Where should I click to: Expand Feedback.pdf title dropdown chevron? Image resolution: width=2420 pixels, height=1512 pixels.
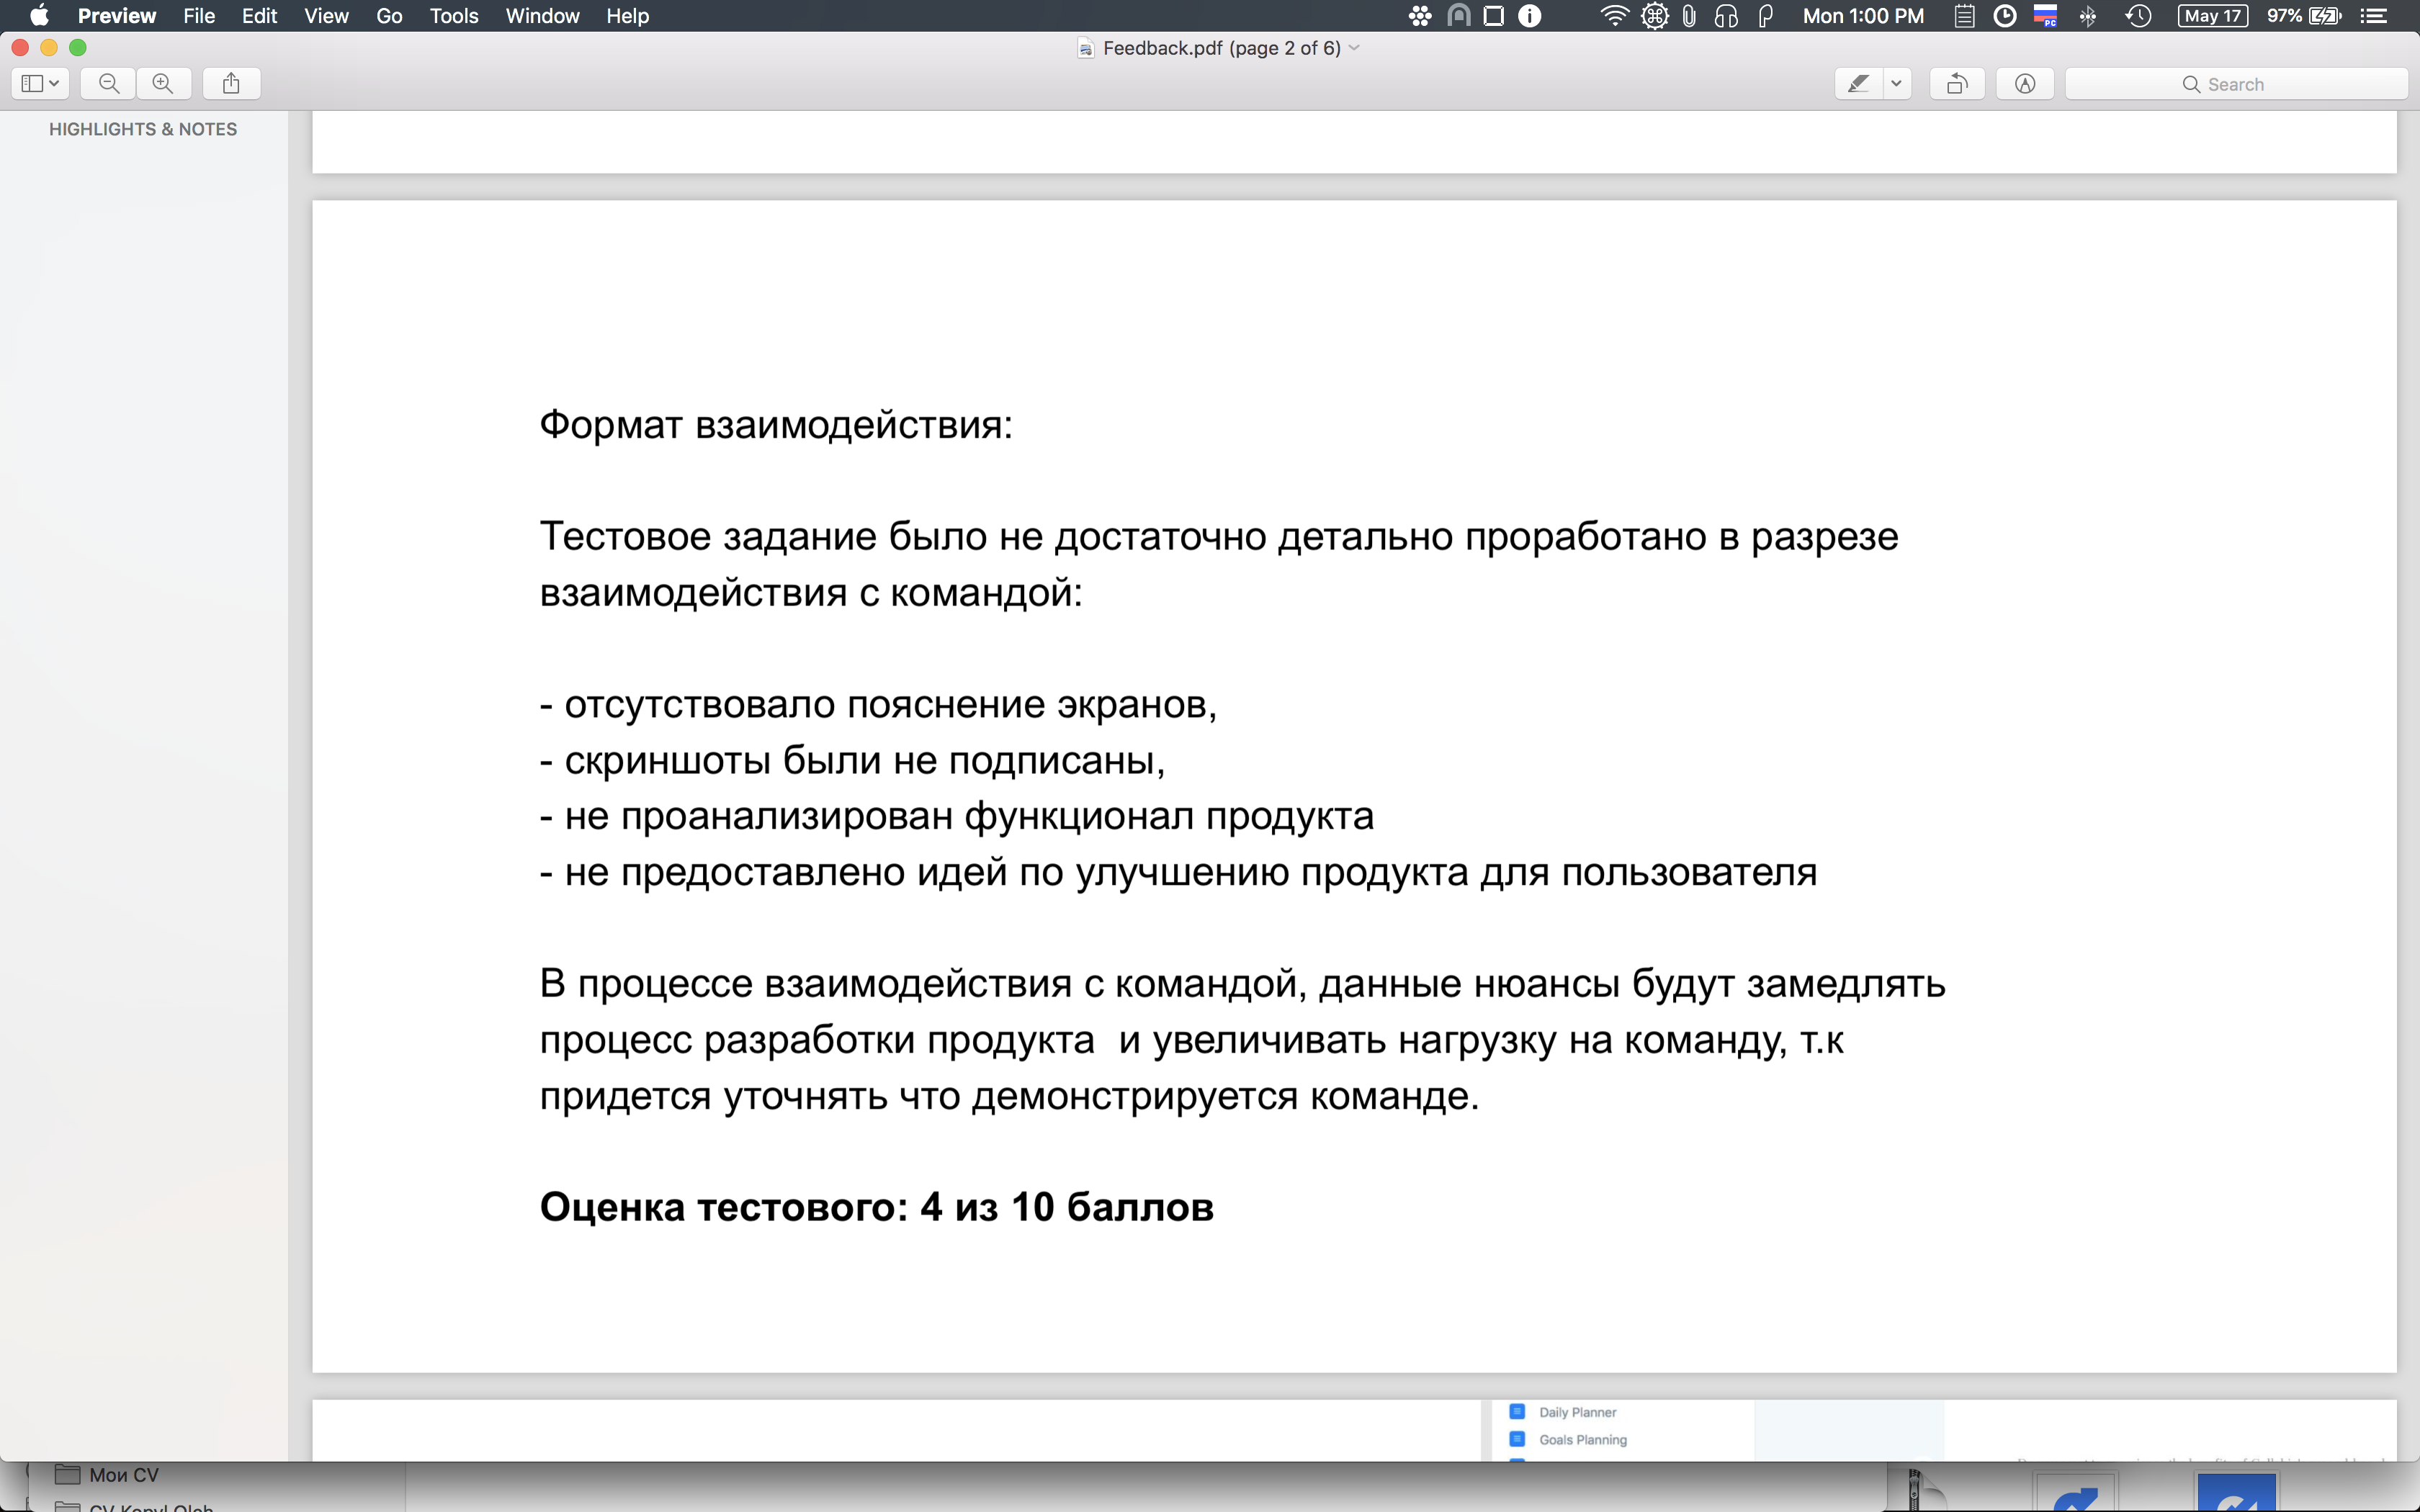coord(1355,48)
